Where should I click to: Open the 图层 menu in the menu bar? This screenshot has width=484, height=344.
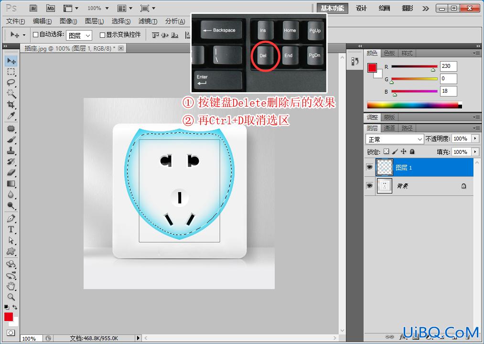point(95,21)
